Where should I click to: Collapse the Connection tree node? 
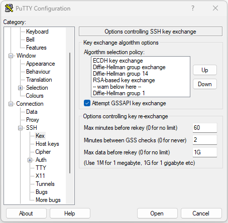coord(11,104)
